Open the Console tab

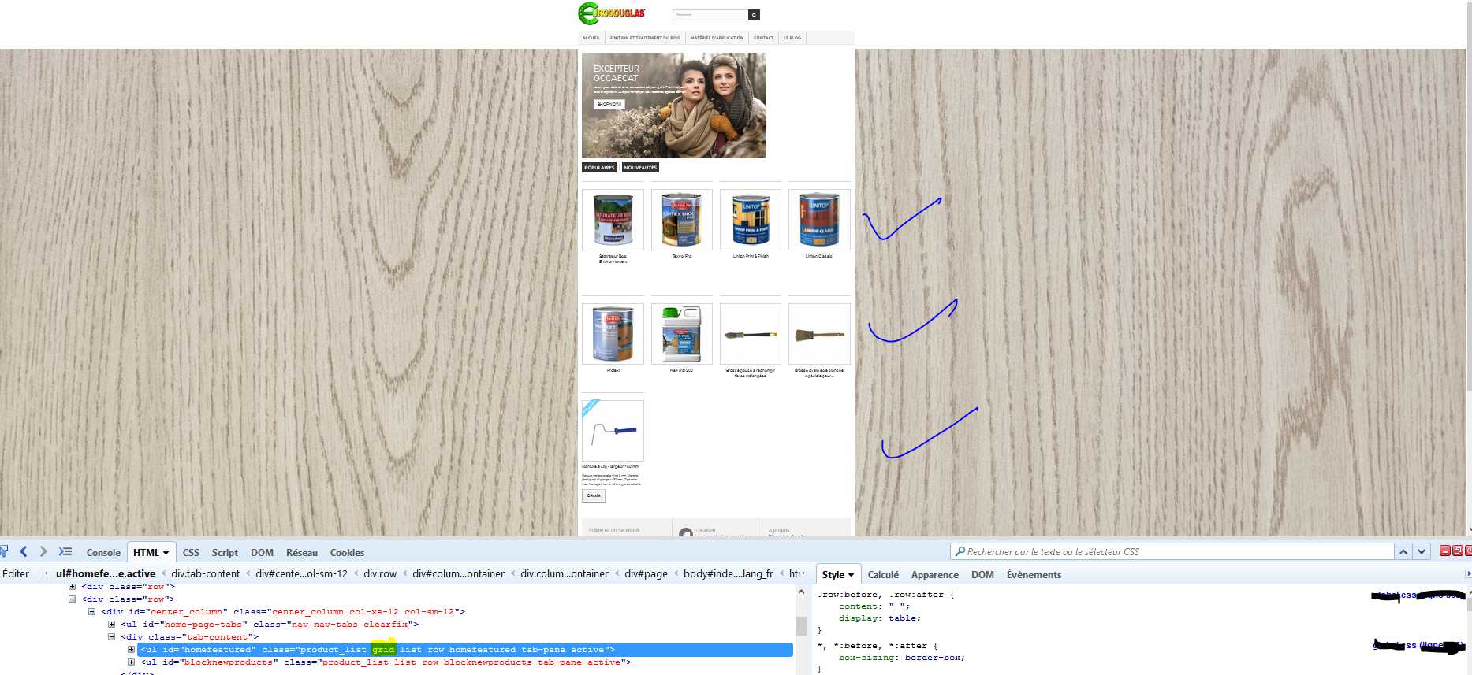pos(103,553)
